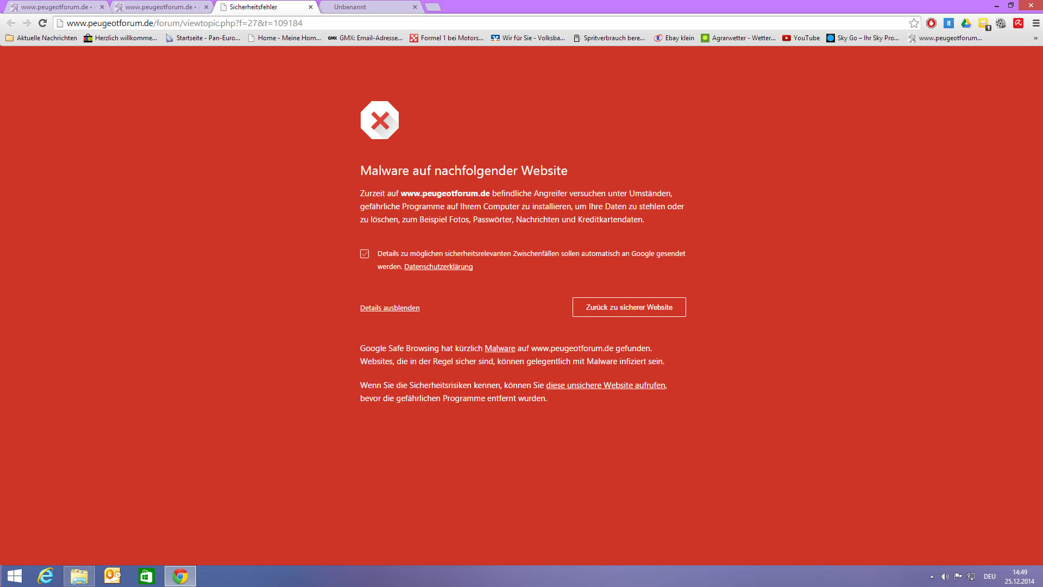Open the YouTube bookmark
The width and height of the screenshot is (1043, 587).
click(x=801, y=38)
